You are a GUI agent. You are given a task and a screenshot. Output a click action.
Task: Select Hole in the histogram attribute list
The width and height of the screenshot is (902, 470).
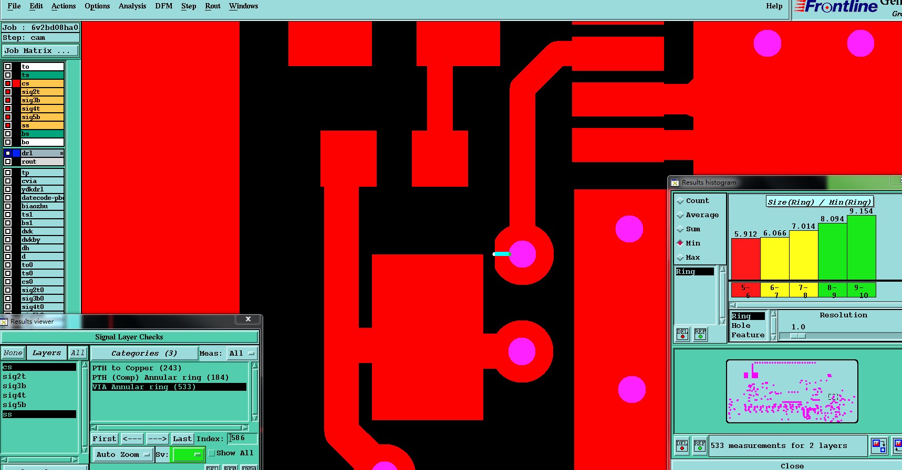point(748,326)
